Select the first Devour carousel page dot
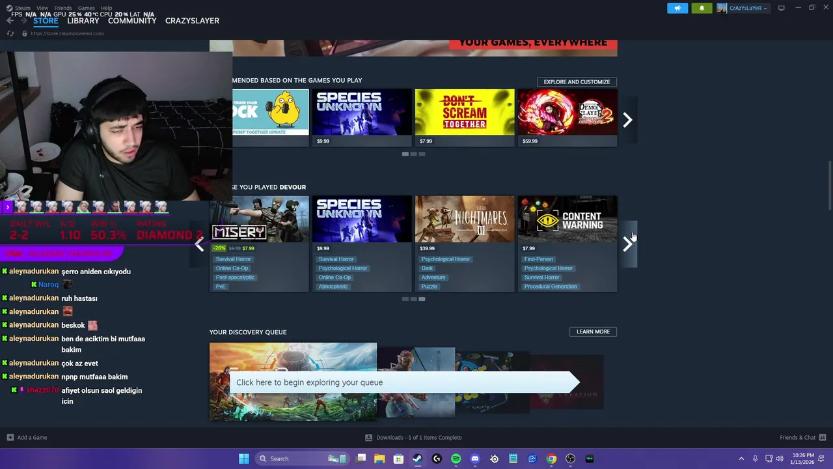833x469 pixels. coord(405,299)
